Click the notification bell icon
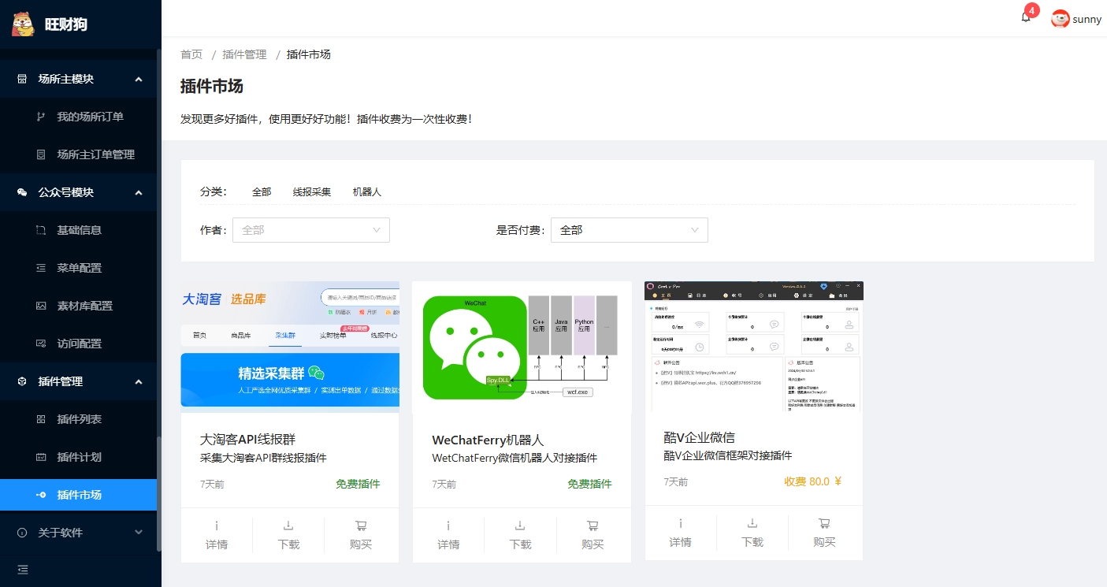This screenshot has width=1107, height=587. 1025,18
